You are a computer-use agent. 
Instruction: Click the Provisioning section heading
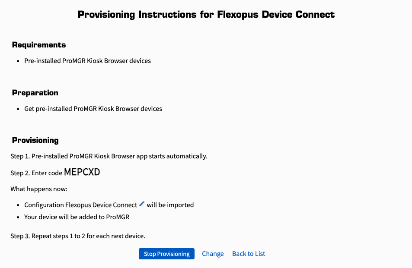click(x=35, y=140)
